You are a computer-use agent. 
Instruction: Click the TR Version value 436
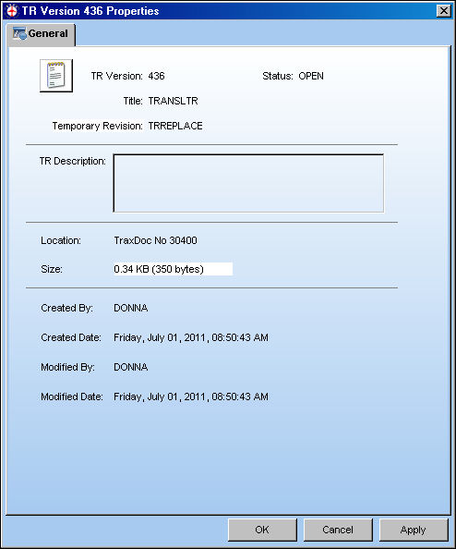156,76
